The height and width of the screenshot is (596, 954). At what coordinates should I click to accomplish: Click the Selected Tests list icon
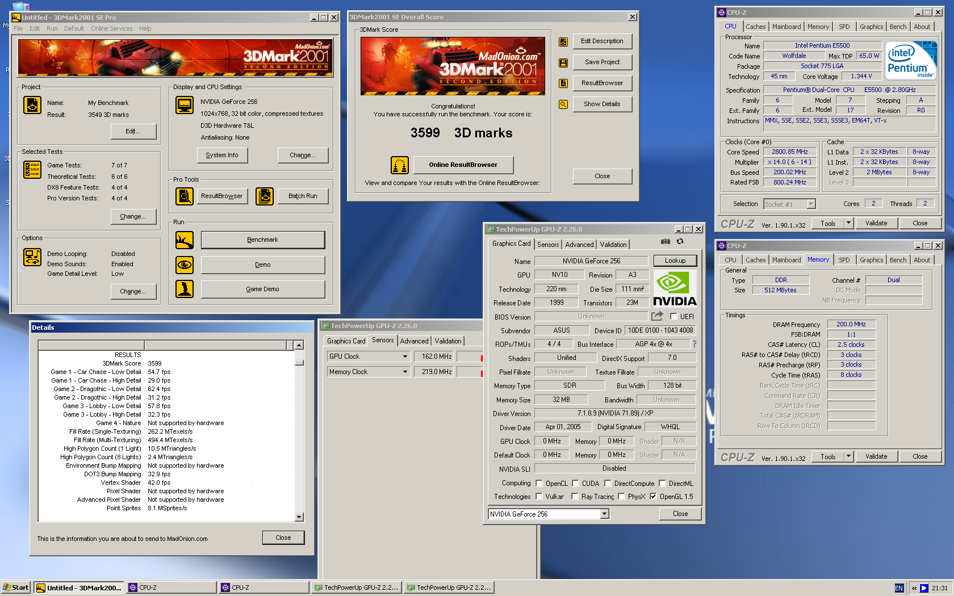point(32,170)
